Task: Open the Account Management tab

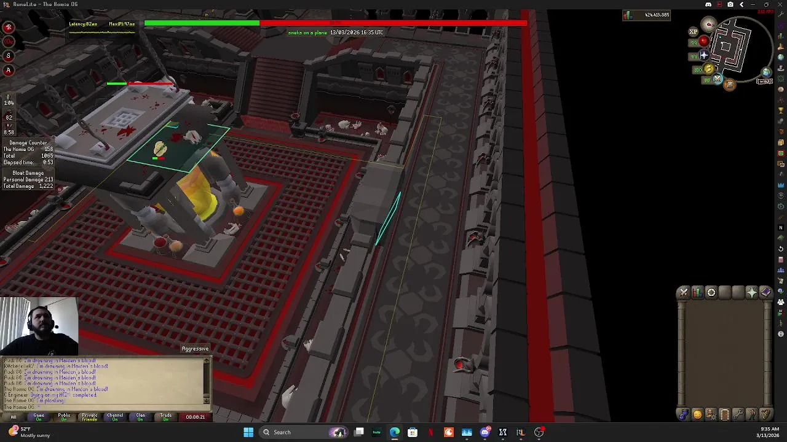Action: 711,414
